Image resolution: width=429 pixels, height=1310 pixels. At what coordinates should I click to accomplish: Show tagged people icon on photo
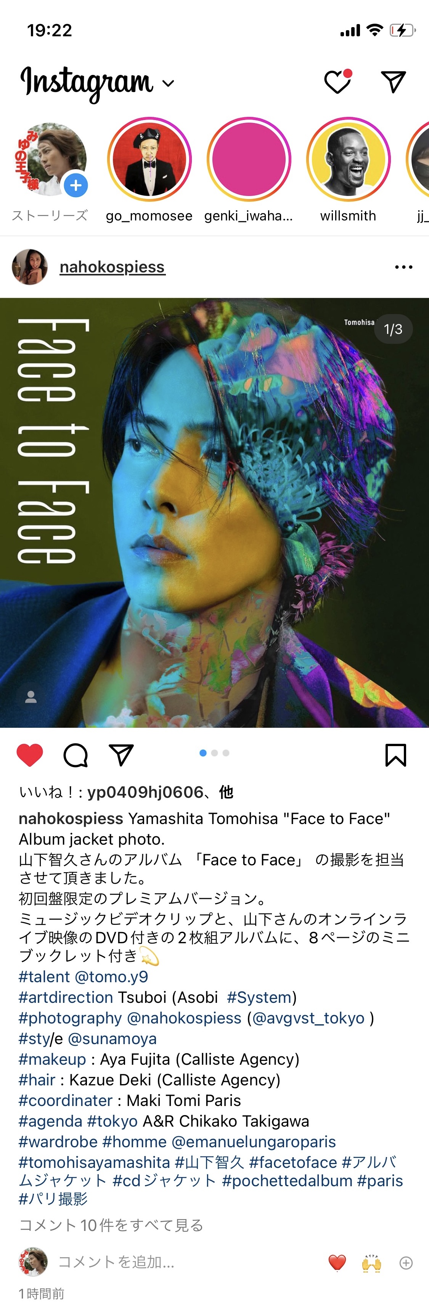(31, 697)
